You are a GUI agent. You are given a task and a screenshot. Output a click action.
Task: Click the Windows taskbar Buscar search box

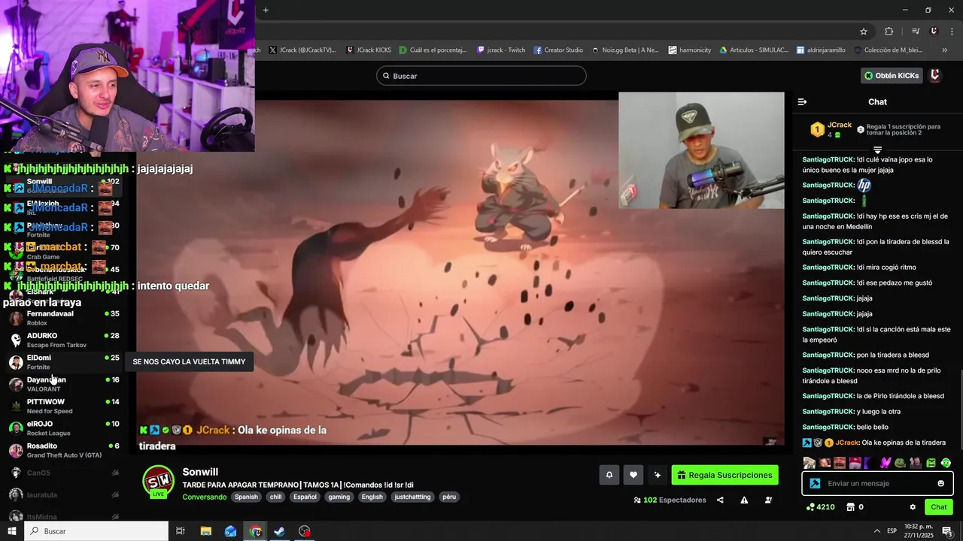tap(96, 531)
